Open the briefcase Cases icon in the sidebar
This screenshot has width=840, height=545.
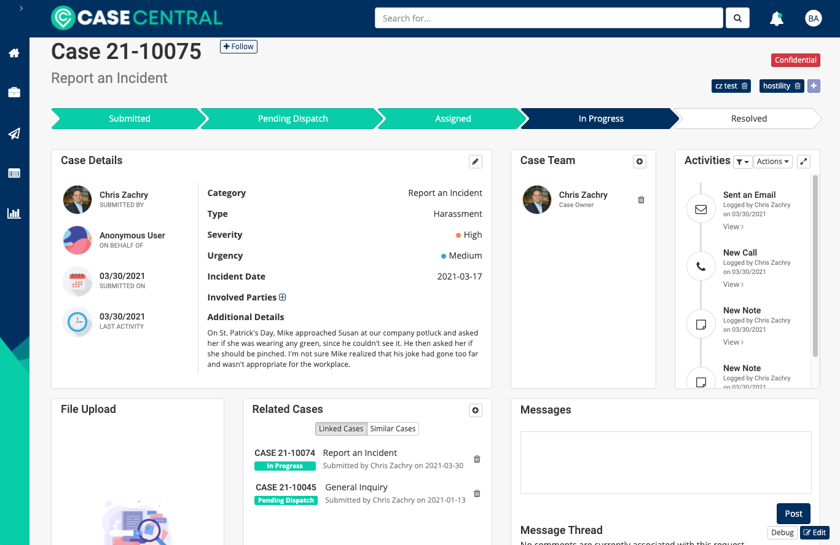click(14, 93)
